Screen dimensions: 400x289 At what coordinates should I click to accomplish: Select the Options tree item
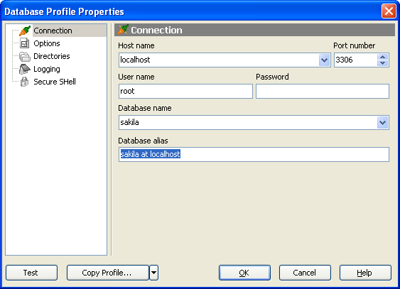pos(47,43)
